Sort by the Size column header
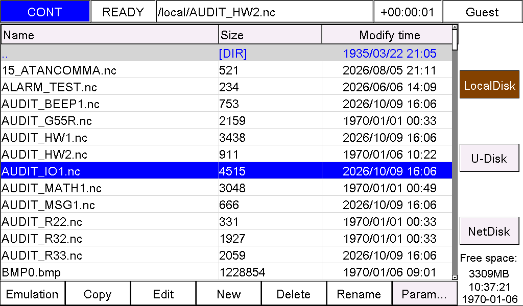The width and height of the screenshot is (523, 306). click(270, 35)
